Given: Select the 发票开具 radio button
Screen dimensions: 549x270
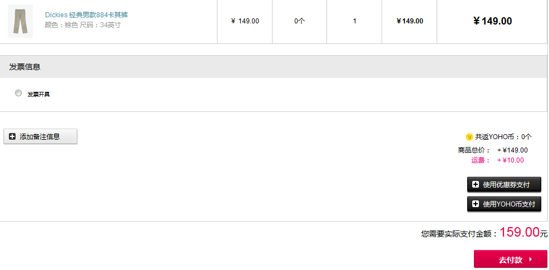Looking at the screenshot, I should pos(18,94).
